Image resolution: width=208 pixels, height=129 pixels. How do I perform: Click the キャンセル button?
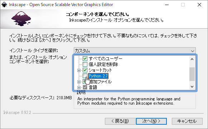187,121
